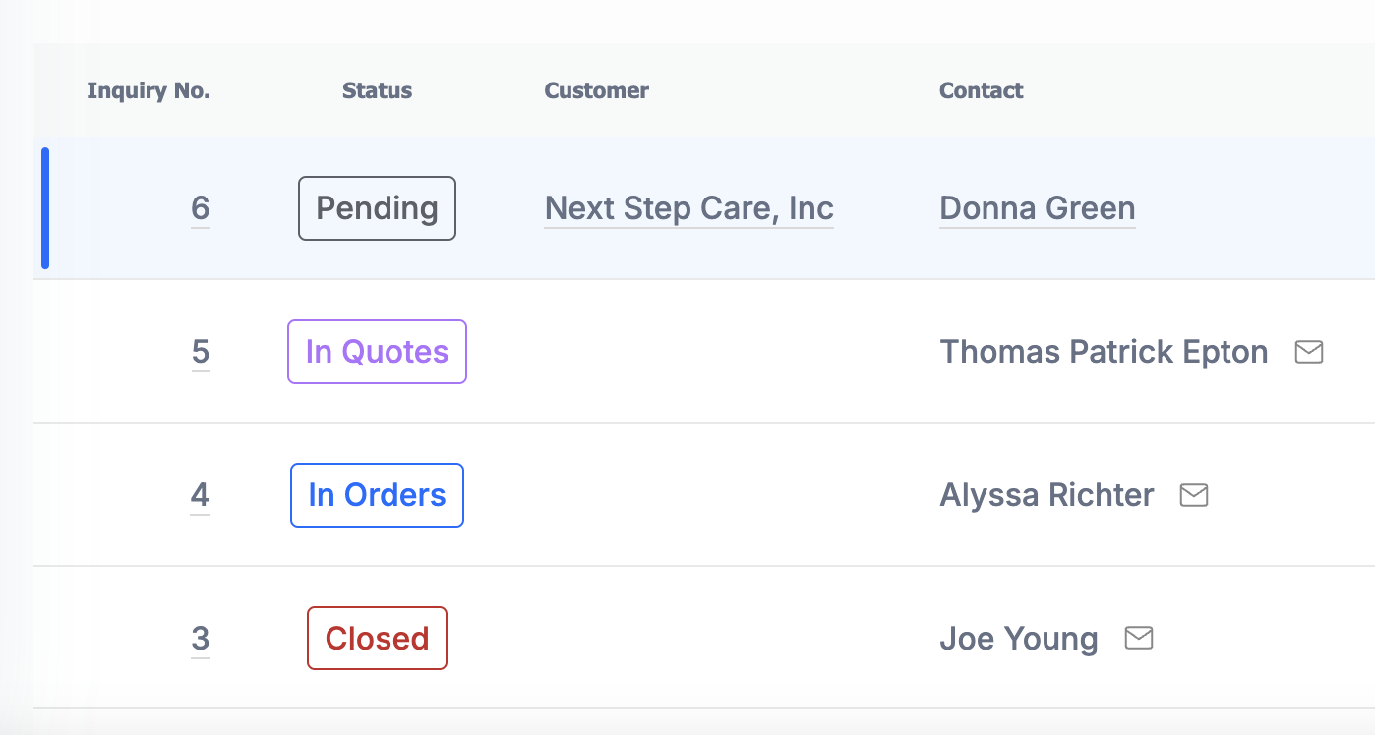Sort by the Contact column header
This screenshot has width=1375, height=735.
pos(982,91)
